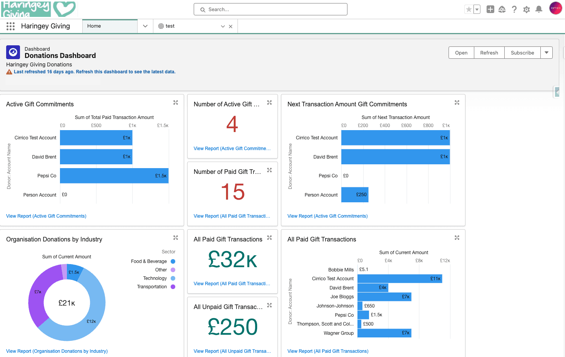Screen dimensions: 565x357
Task: Open the App Launcher grid icon
Action: click(10, 26)
